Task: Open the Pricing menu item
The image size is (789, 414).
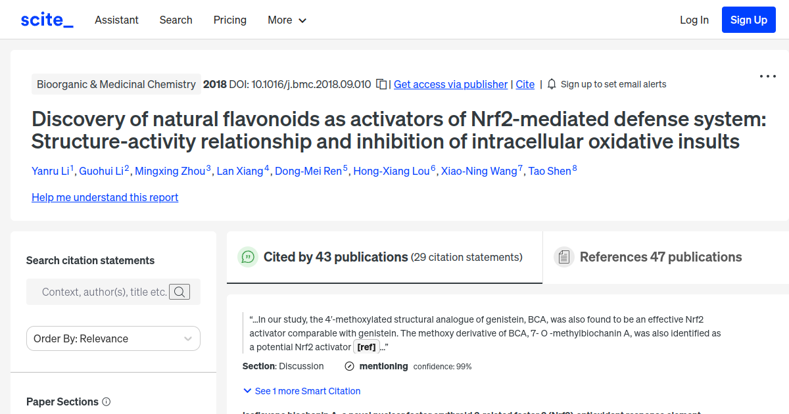Action: 229,20
